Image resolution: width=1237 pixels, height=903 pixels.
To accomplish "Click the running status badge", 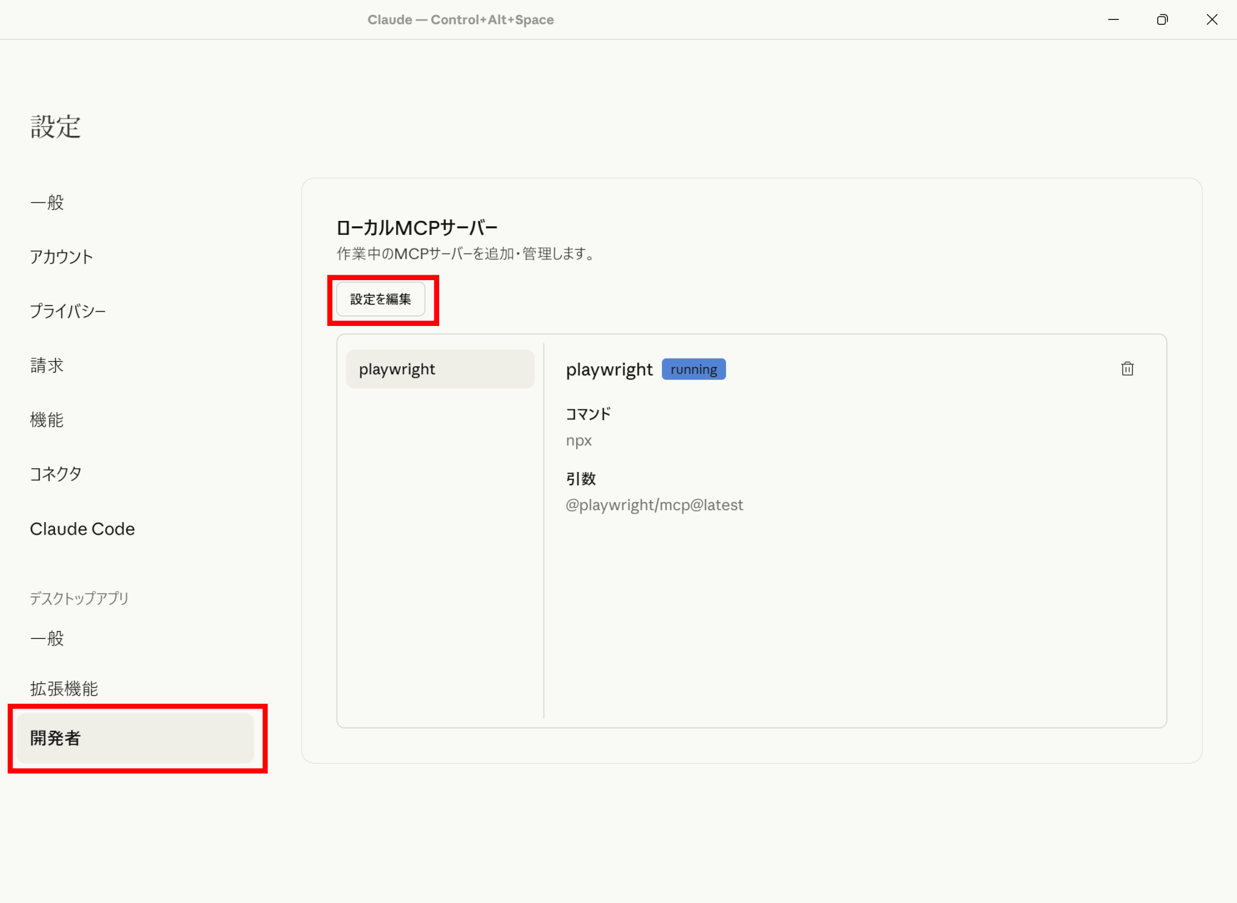I will point(693,369).
